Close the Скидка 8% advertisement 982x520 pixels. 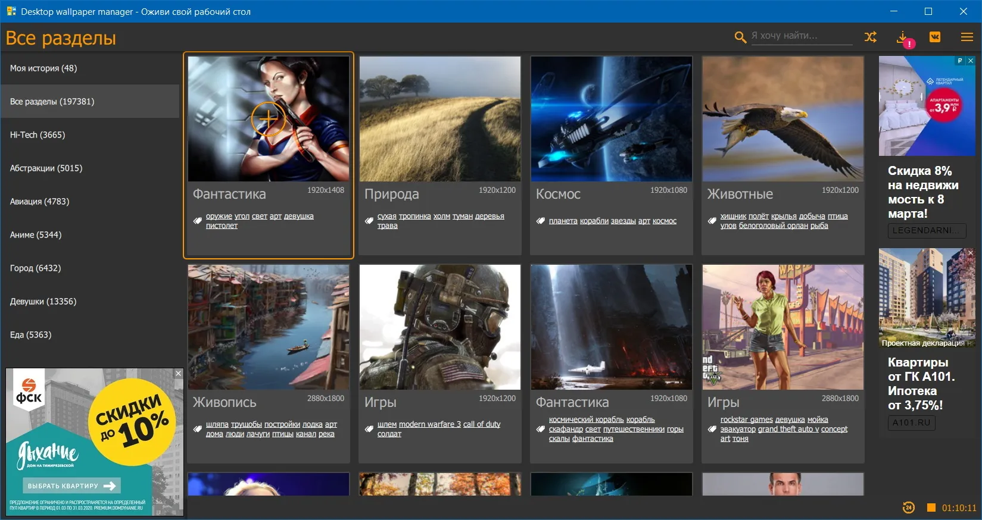[x=971, y=61]
